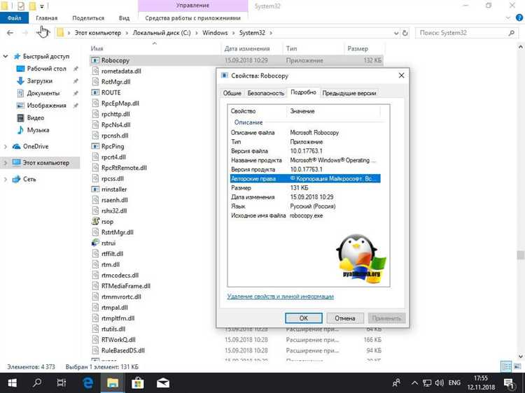Open Downloads (Загрузки) in Quick access
The image size is (525, 393).
pyautogui.click(x=39, y=81)
